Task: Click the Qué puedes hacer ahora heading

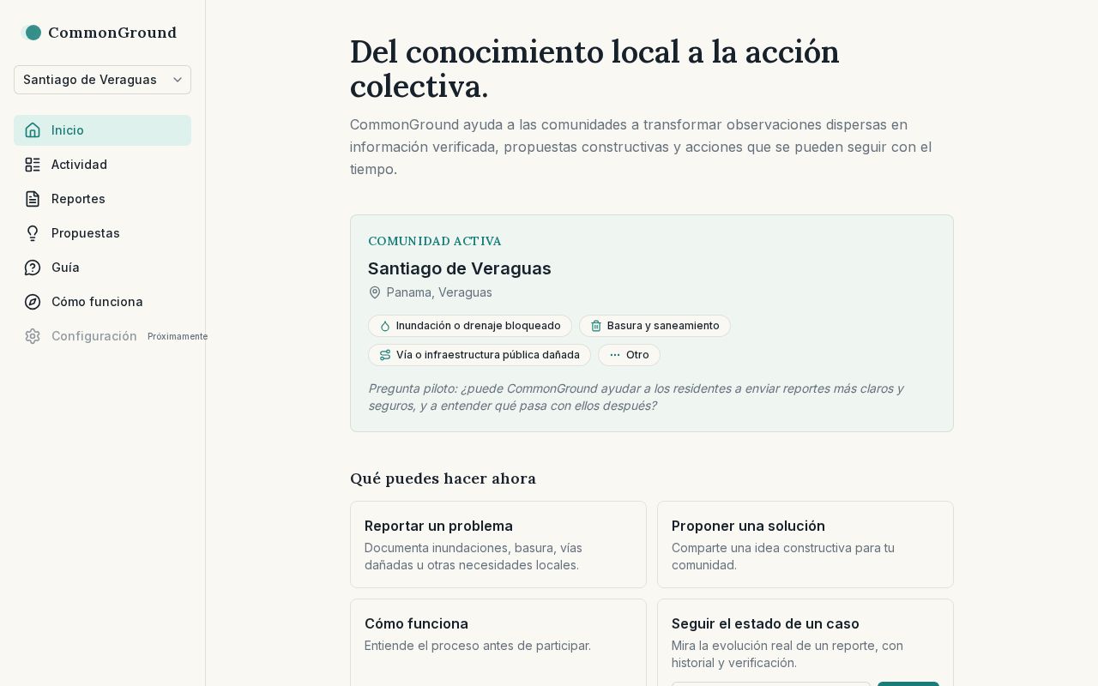Action: point(443,478)
